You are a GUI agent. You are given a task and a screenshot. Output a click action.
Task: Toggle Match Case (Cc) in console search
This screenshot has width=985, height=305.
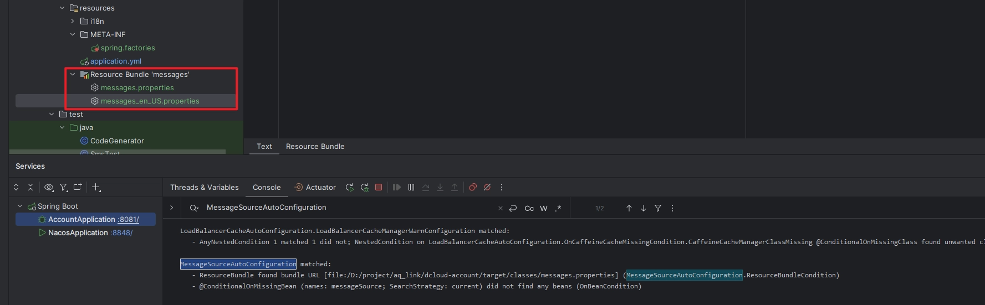point(529,208)
